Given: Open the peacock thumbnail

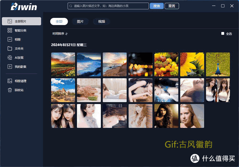Looking at the screenshot, I should point(218,64).
